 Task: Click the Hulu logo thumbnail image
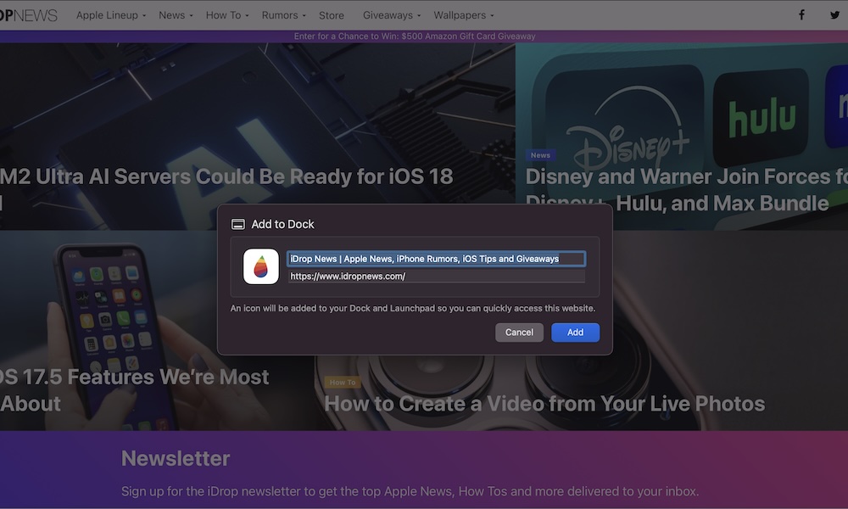pos(761,117)
